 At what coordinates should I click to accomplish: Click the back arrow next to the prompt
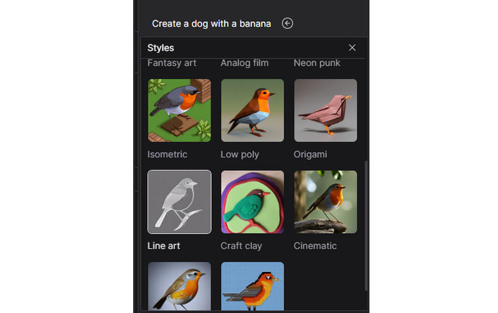(287, 23)
